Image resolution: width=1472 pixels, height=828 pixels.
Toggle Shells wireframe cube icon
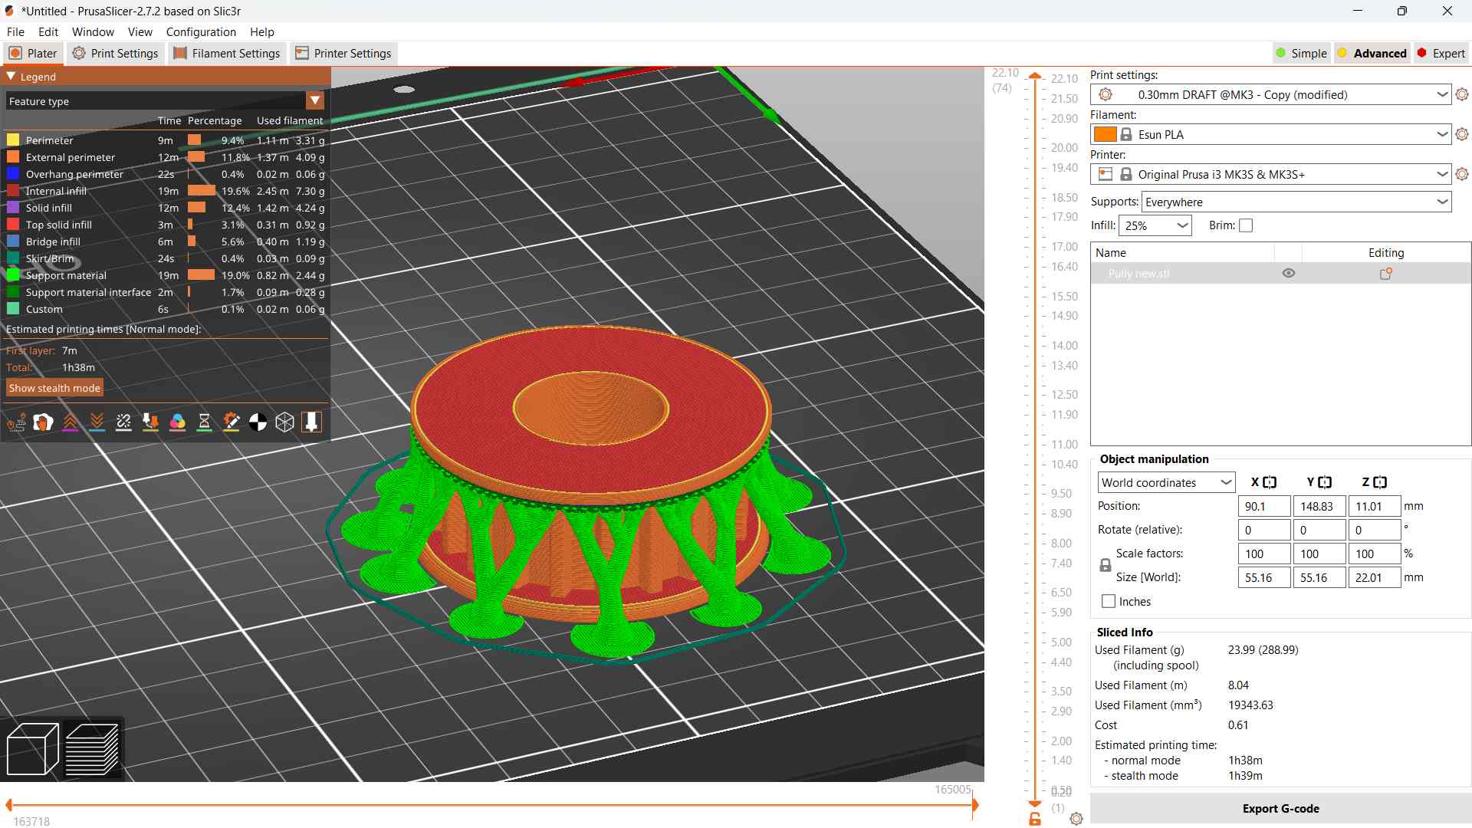pyautogui.click(x=284, y=422)
